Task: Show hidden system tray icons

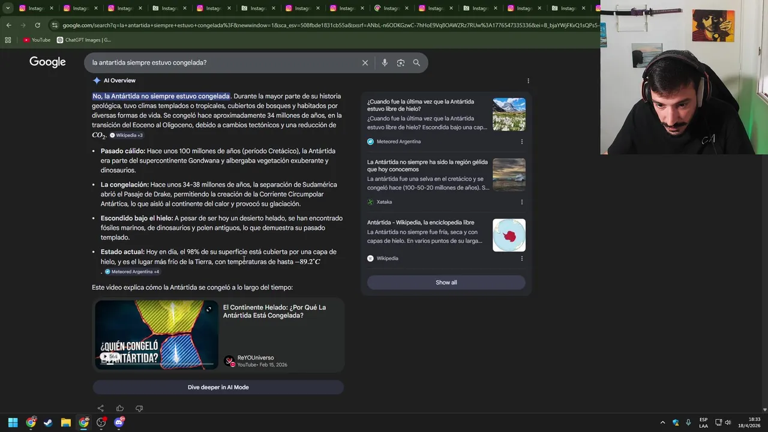Action: click(662, 422)
